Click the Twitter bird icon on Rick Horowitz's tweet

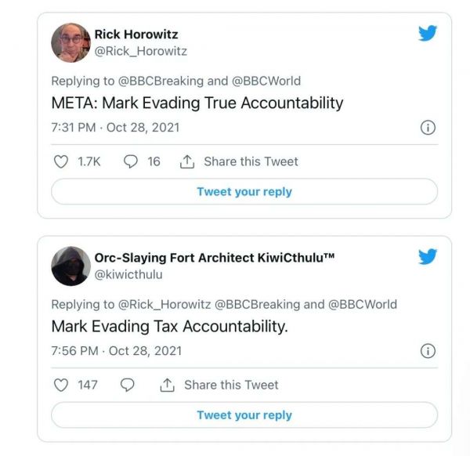[428, 33]
